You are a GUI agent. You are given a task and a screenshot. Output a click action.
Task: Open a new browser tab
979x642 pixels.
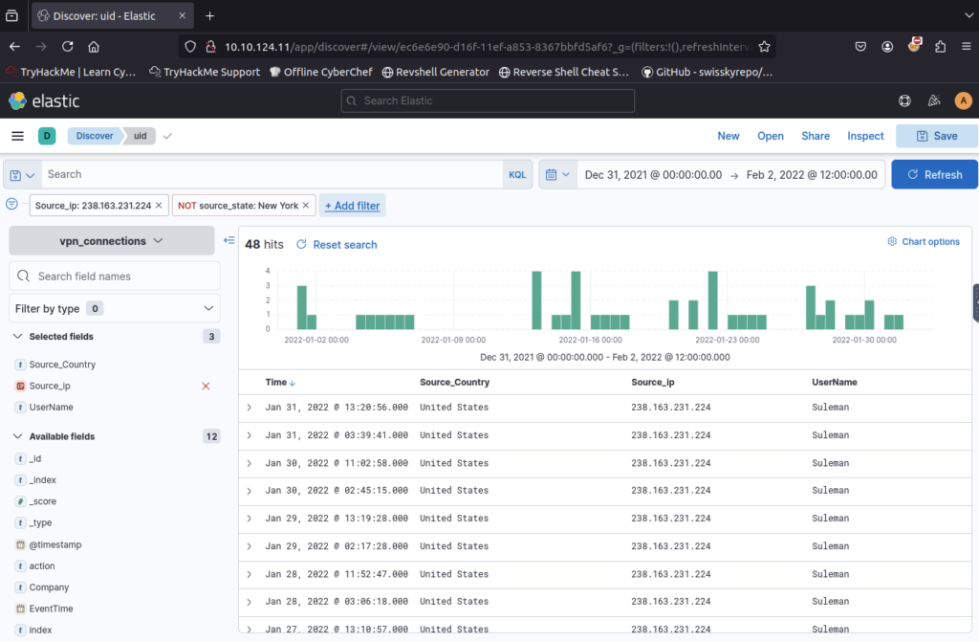coord(209,15)
